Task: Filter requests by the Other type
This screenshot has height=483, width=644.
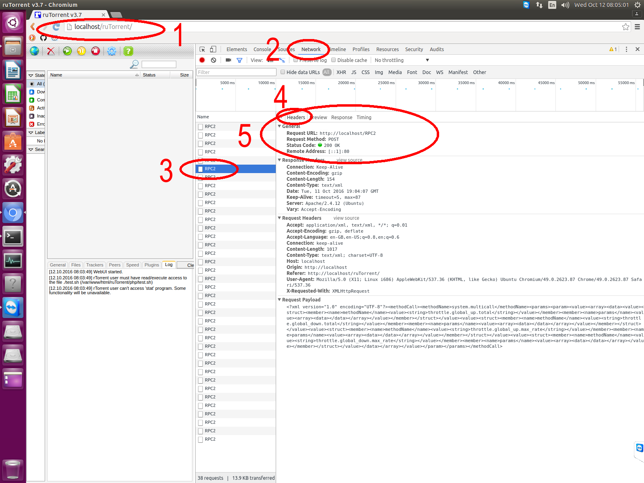Action: (479, 72)
